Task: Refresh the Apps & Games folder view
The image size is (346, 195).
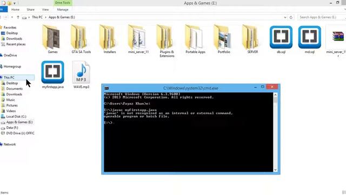Action: [291, 17]
